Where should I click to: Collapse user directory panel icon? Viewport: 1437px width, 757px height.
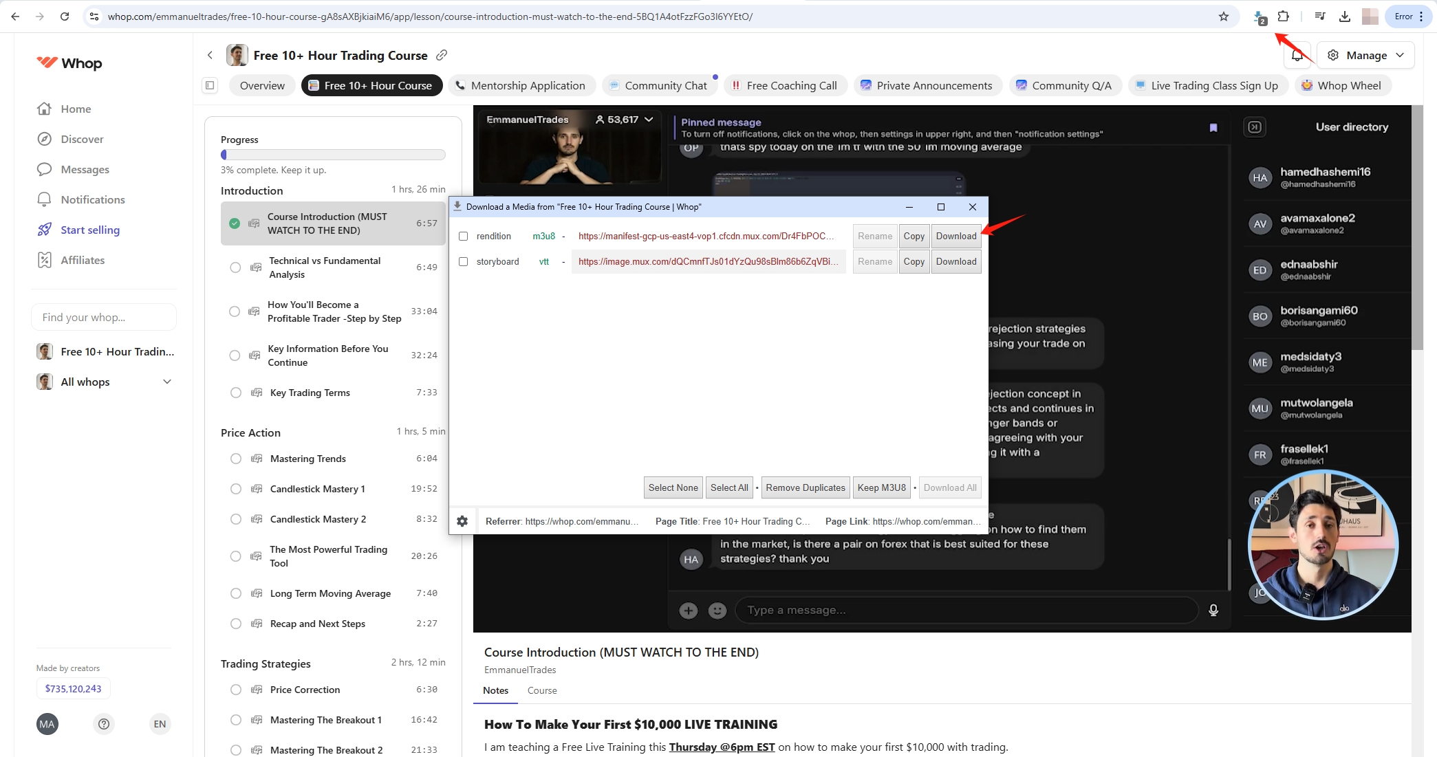click(x=1255, y=127)
